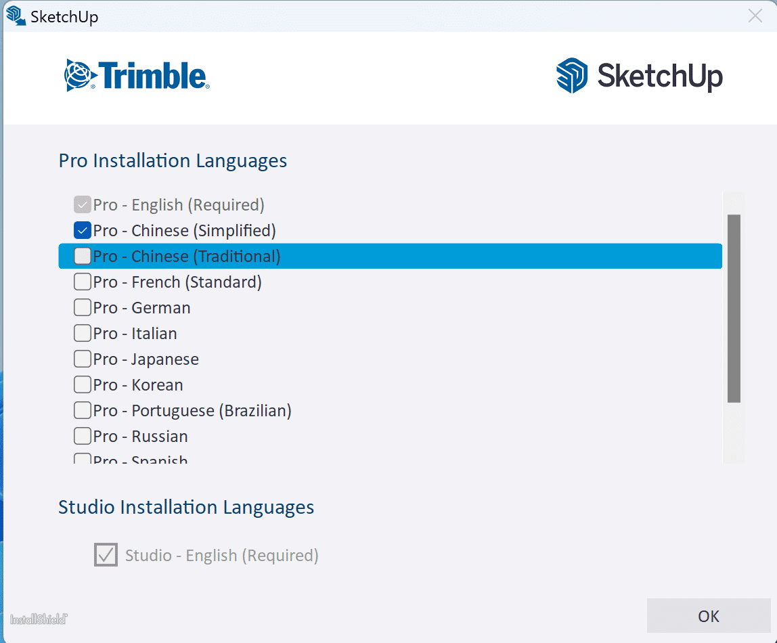Click the InstallShield logo
This screenshot has width=777, height=643.
(39, 619)
